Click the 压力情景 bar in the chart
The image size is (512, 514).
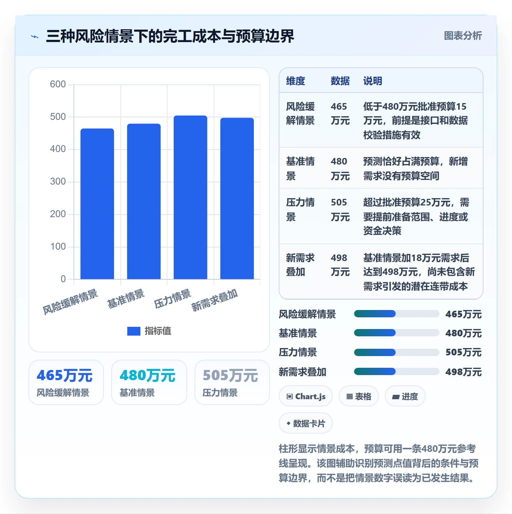[x=191, y=197]
